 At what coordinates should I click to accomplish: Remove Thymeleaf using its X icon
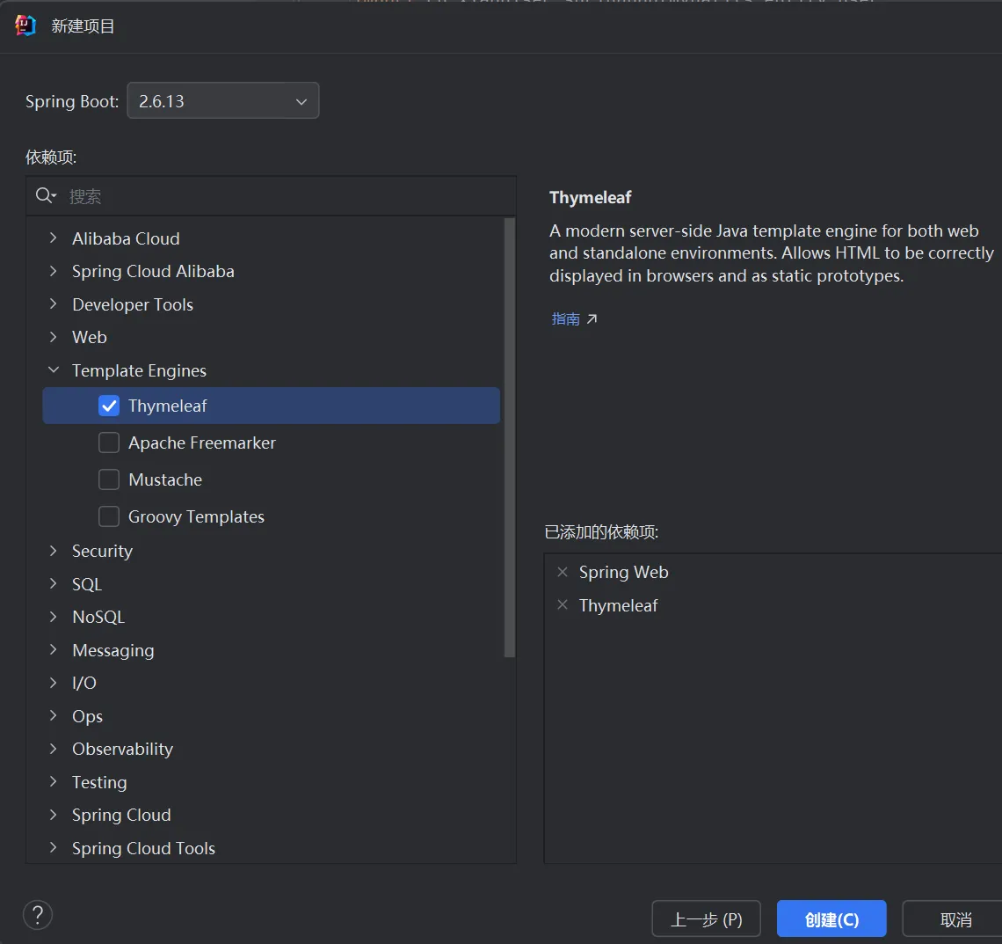[563, 605]
